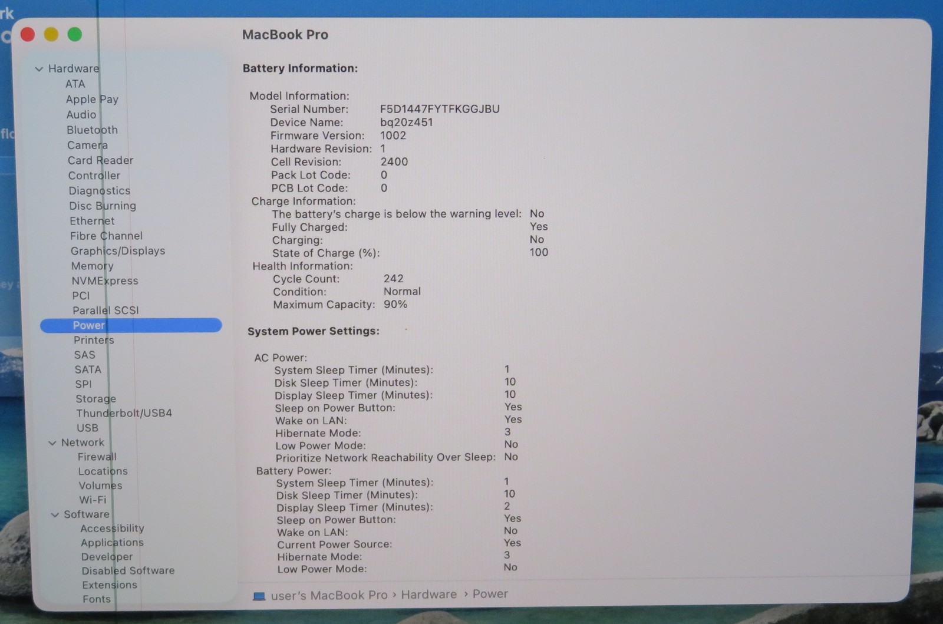Click the Battery Information heading
Screen dimensions: 943x624
click(300, 68)
